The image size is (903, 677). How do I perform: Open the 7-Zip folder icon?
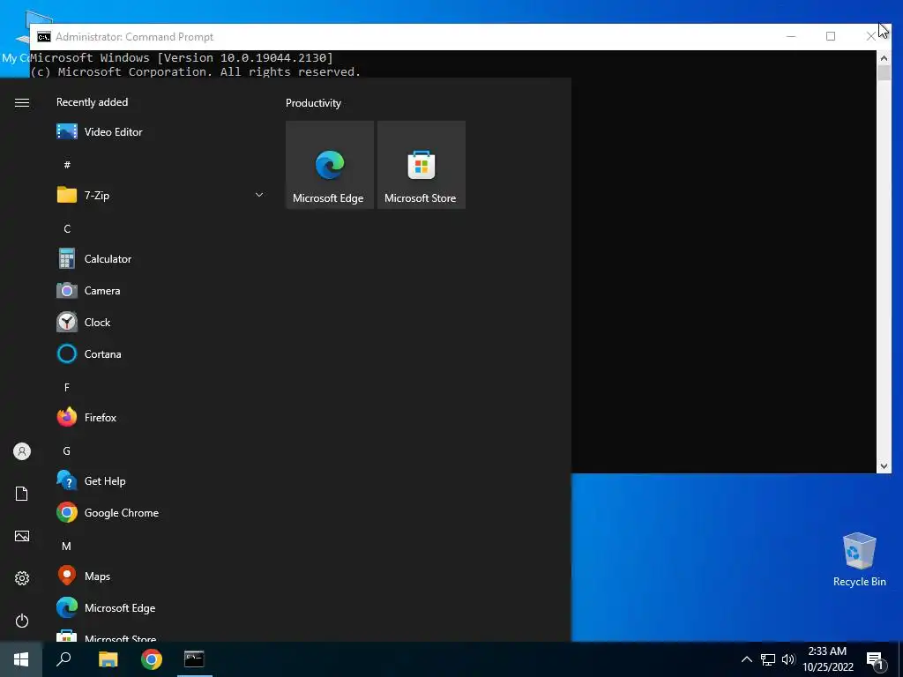coord(67,195)
